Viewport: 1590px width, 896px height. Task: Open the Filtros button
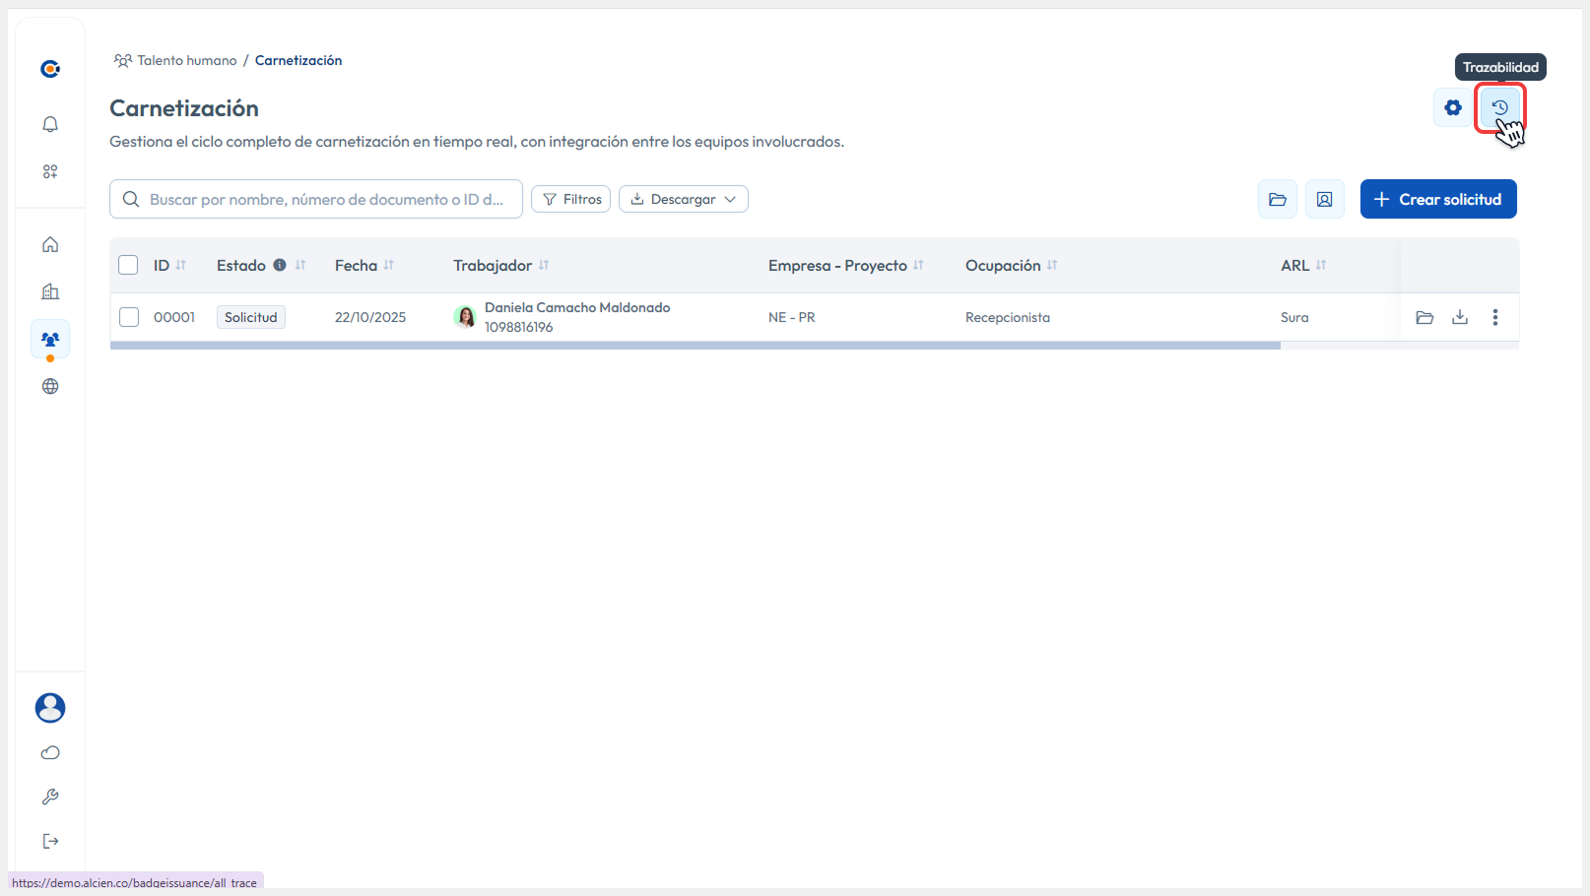571,199
